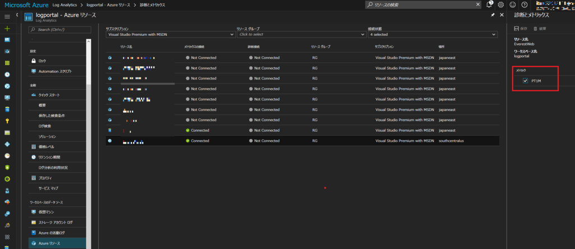The image size is (575, 249).
Task: Click the プロパティ bars icon
Action: coord(34,178)
